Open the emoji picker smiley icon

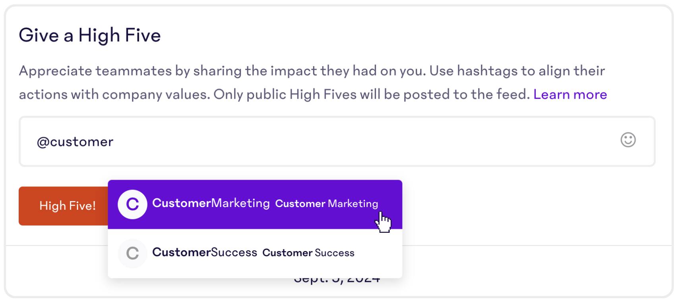click(x=628, y=140)
